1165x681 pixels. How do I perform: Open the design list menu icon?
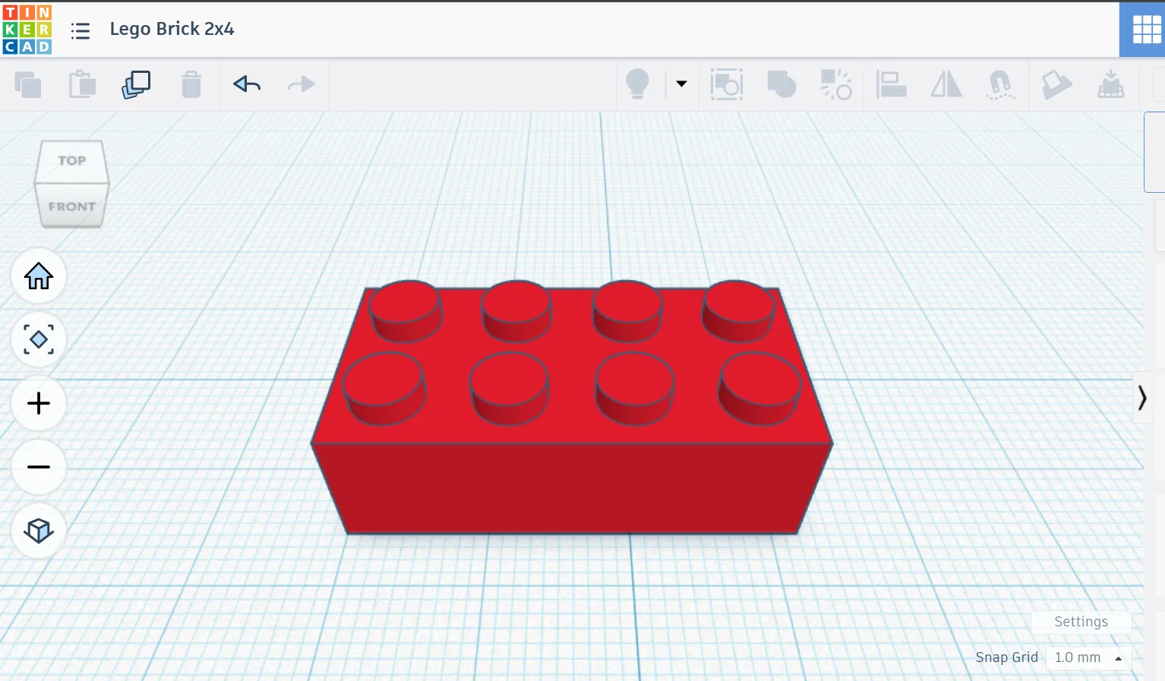(81, 30)
